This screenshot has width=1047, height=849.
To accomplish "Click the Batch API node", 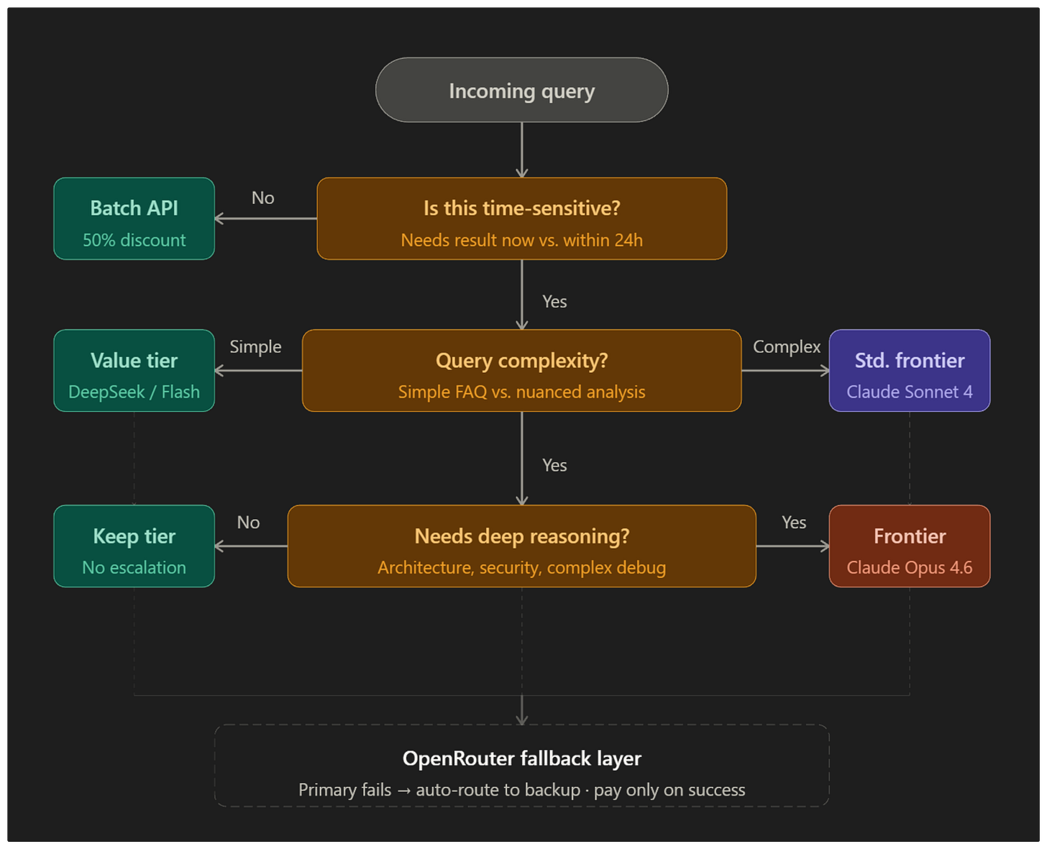I will 134,219.
